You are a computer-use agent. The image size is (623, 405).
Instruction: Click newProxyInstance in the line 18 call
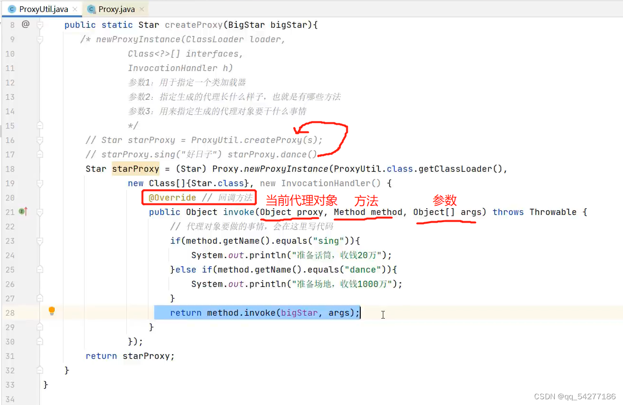(286, 169)
